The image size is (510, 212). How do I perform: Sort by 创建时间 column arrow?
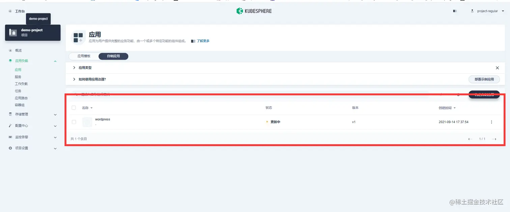[454, 108]
